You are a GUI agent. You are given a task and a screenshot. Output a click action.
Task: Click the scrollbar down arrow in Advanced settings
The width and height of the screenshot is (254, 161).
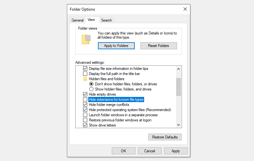pyautogui.click(x=178, y=125)
